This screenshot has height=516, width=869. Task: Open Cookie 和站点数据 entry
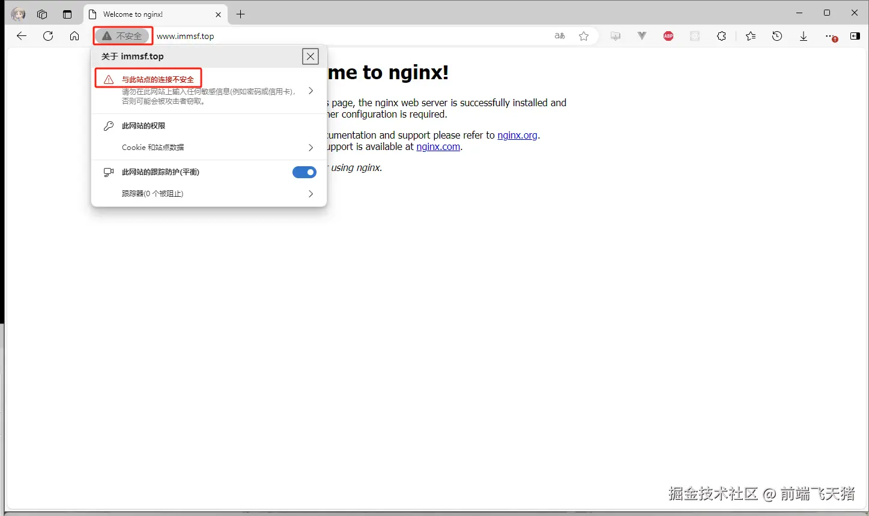[209, 148]
